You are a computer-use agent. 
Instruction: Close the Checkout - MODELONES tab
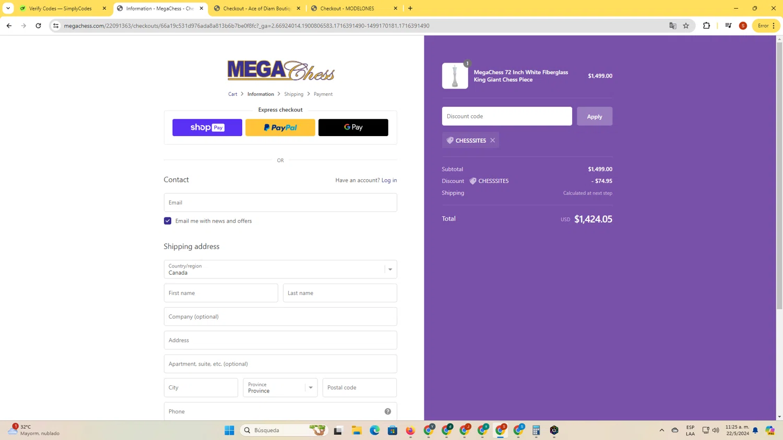pyautogui.click(x=396, y=8)
